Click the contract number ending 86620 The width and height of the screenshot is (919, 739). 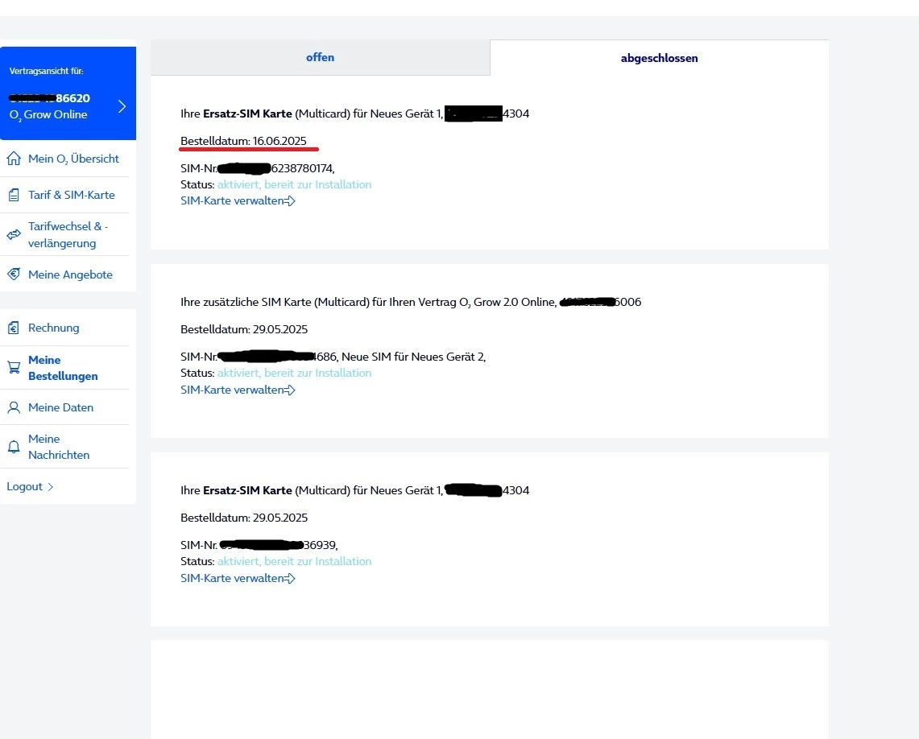pyautogui.click(x=49, y=98)
